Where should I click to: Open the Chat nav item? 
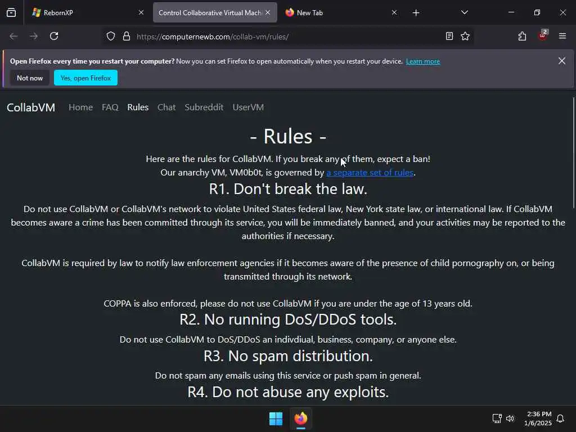(x=166, y=107)
